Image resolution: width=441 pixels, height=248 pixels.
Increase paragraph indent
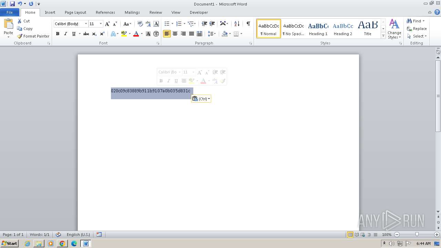pyautogui.click(x=212, y=24)
